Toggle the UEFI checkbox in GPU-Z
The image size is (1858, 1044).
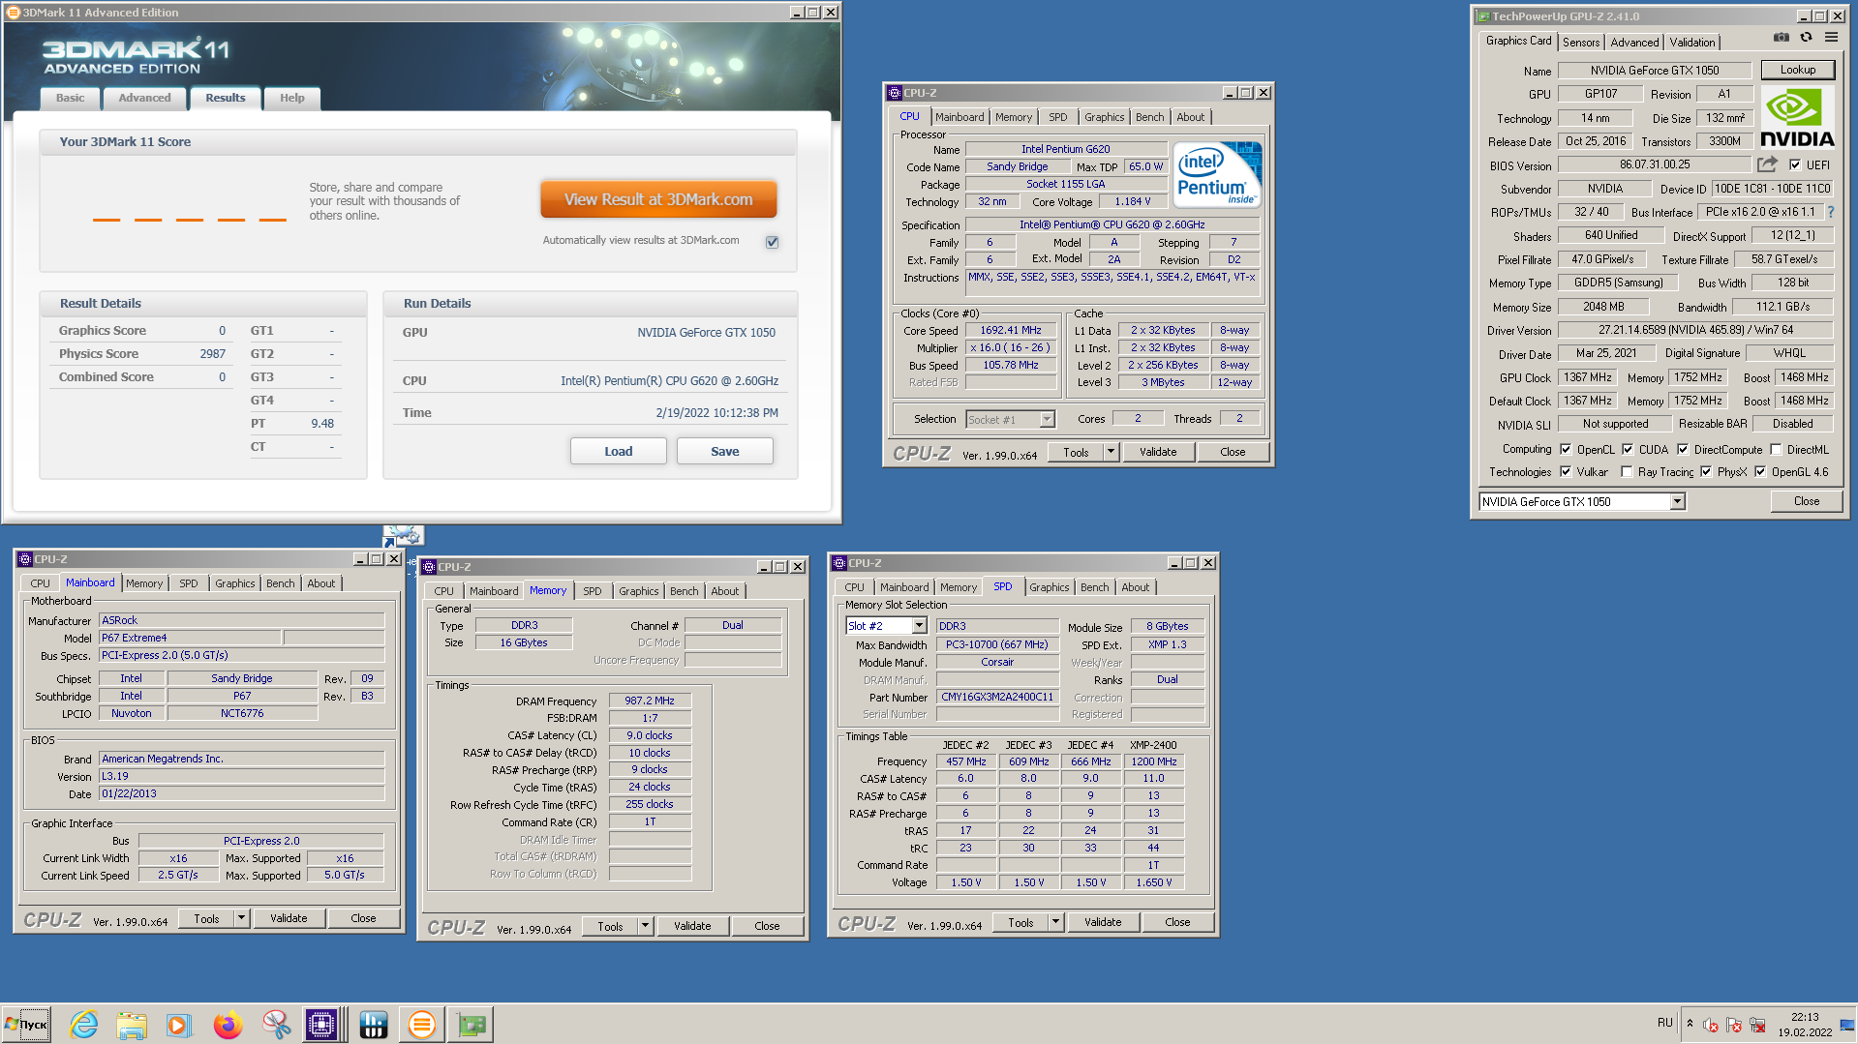pos(1795,164)
